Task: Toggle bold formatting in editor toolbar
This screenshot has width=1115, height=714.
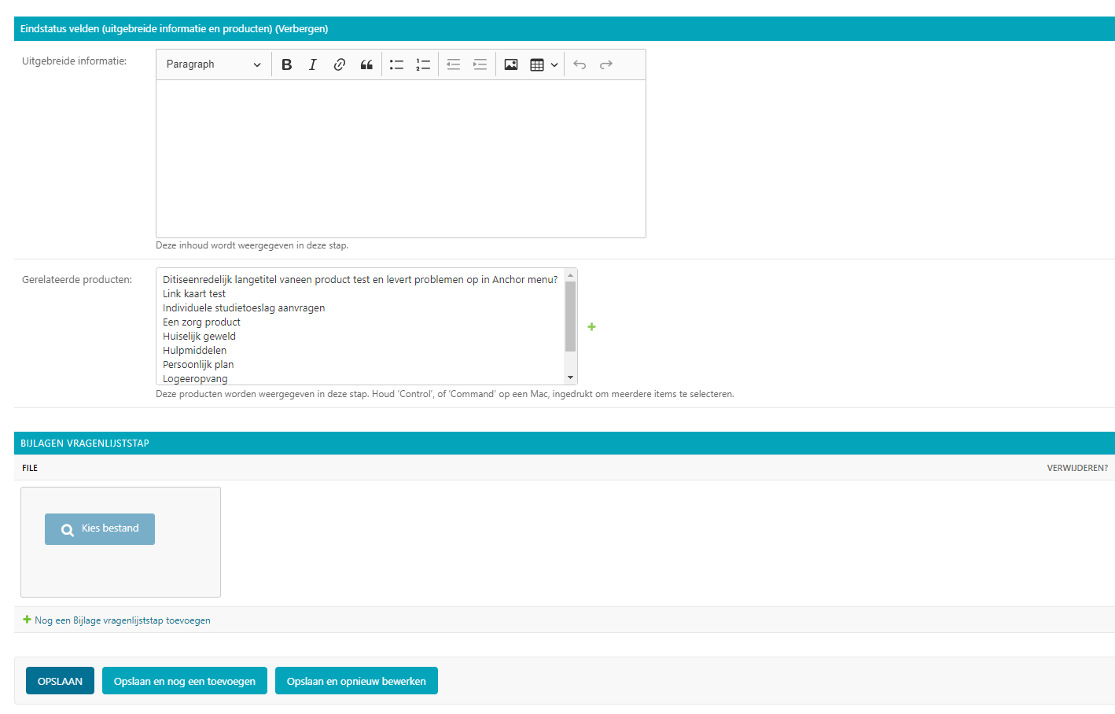Action: [287, 64]
